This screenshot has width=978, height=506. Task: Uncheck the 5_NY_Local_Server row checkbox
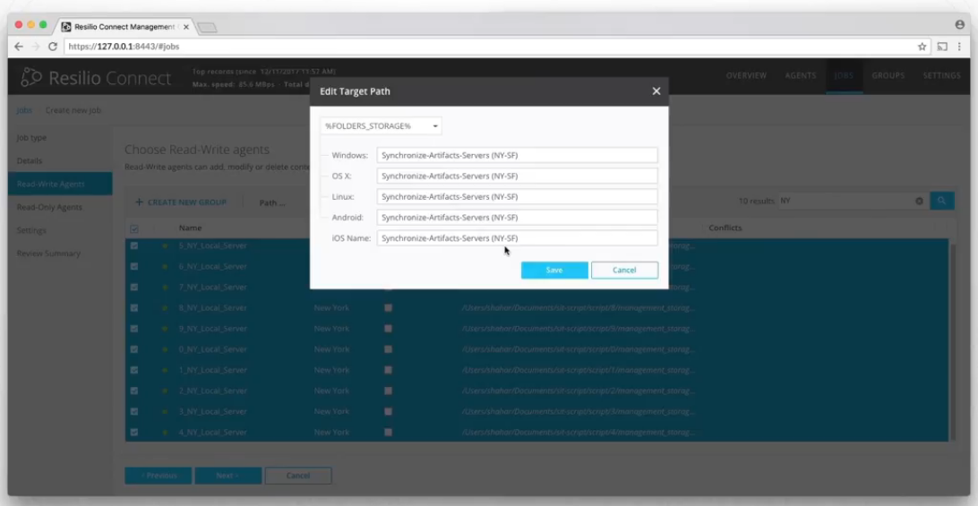pyautogui.click(x=134, y=245)
